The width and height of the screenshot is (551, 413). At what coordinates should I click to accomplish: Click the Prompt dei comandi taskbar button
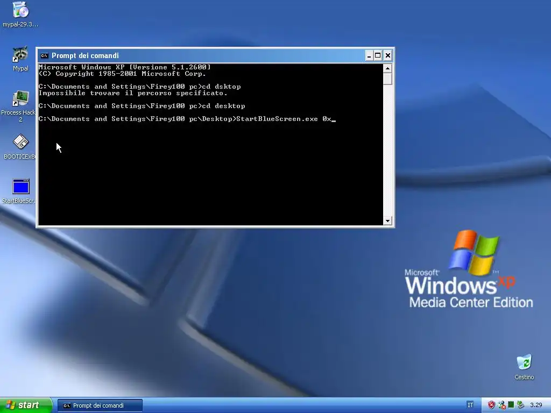pyautogui.click(x=100, y=405)
